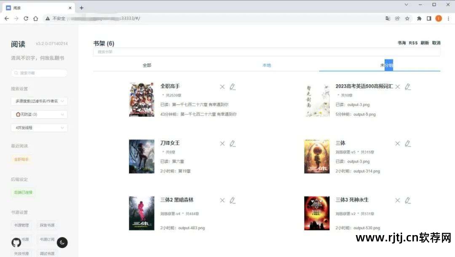Open the 三体3 死神永生 cover thumbnail
The width and height of the screenshot is (455, 257).
pos(317,213)
